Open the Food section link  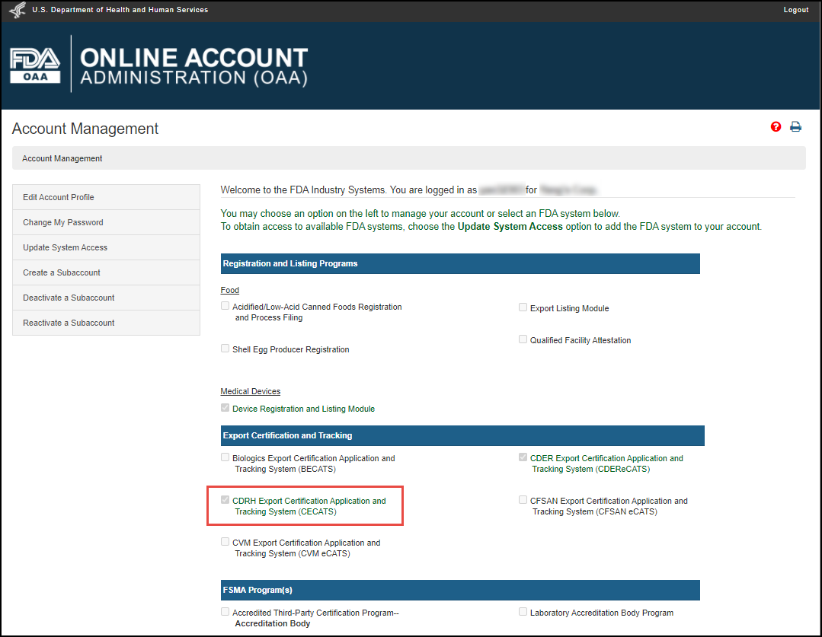pyautogui.click(x=229, y=290)
